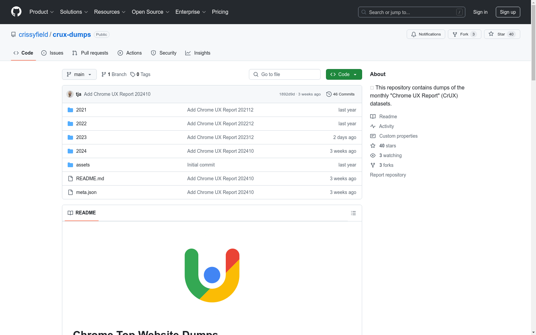Open the README outline icon

point(353,213)
